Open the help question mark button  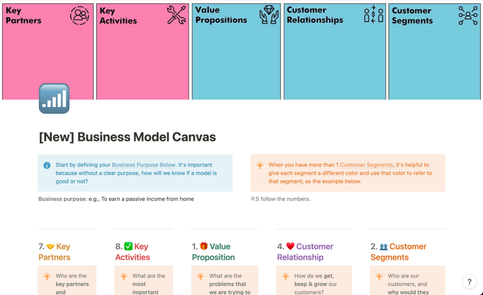click(470, 282)
